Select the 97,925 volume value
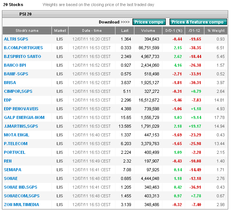232x211 pixels. (x=153, y=170)
